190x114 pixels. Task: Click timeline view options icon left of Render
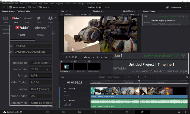pos(62,77)
